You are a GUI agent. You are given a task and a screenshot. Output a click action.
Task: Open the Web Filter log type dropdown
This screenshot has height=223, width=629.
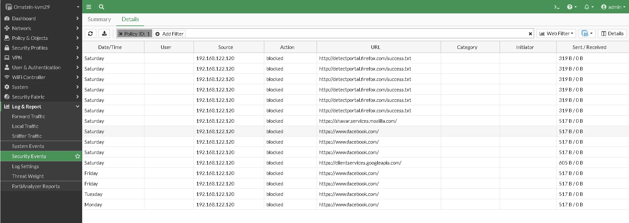(556, 34)
